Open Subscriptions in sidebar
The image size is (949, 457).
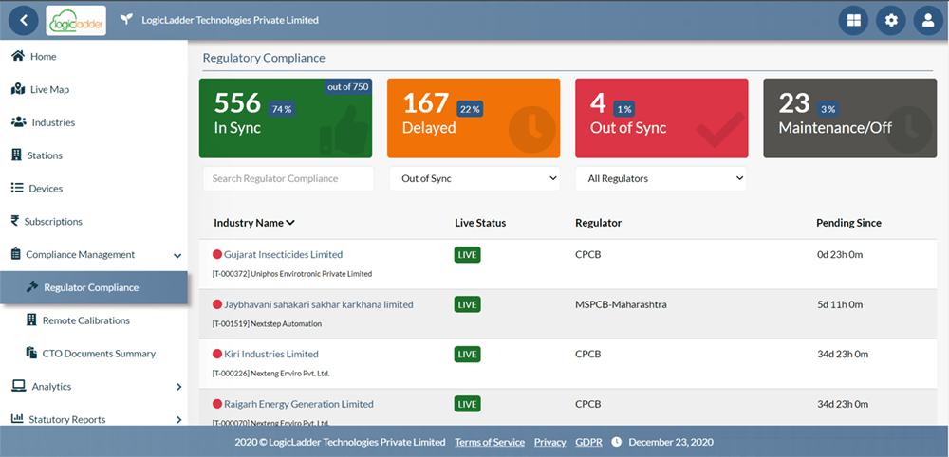[53, 222]
